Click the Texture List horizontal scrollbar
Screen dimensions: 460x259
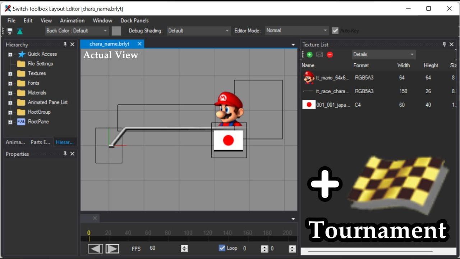tap(370, 251)
